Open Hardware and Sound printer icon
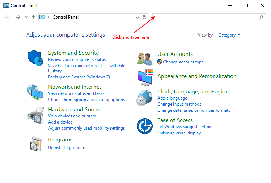 [x=35, y=115]
